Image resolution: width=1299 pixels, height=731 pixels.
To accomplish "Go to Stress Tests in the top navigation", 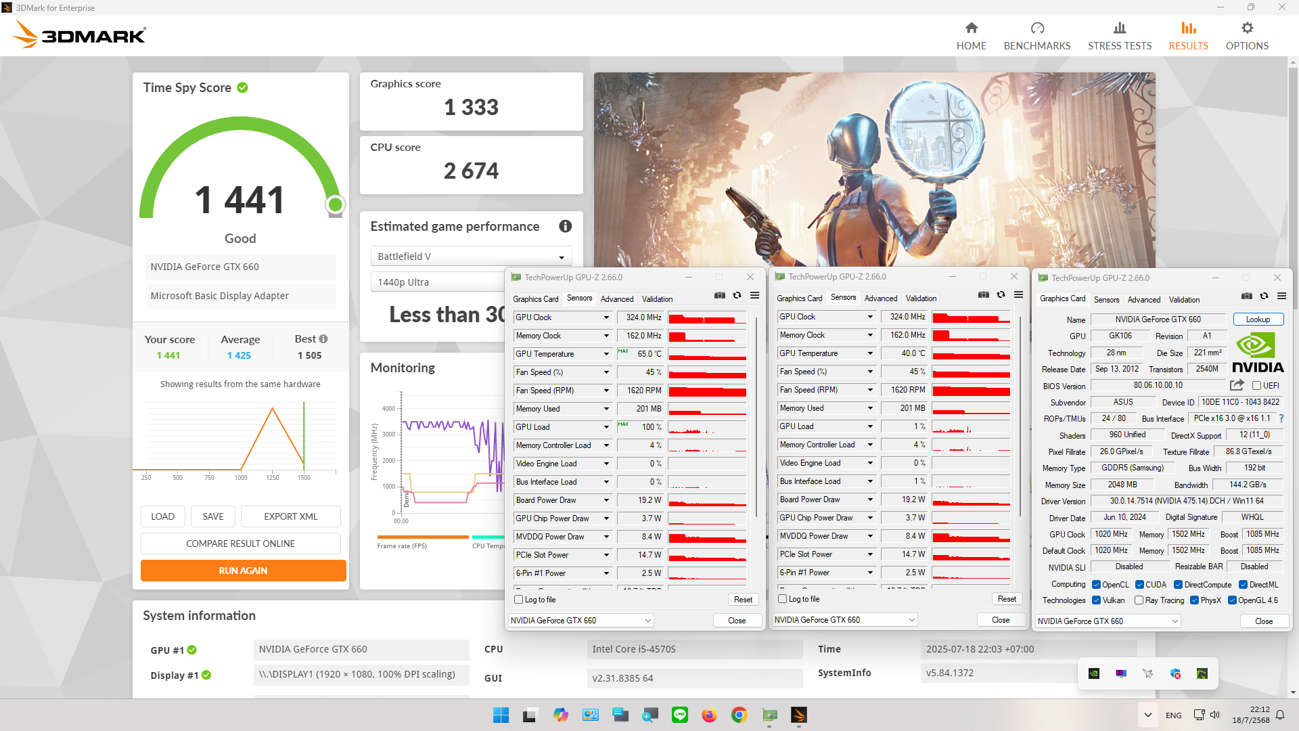I will point(1119,36).
